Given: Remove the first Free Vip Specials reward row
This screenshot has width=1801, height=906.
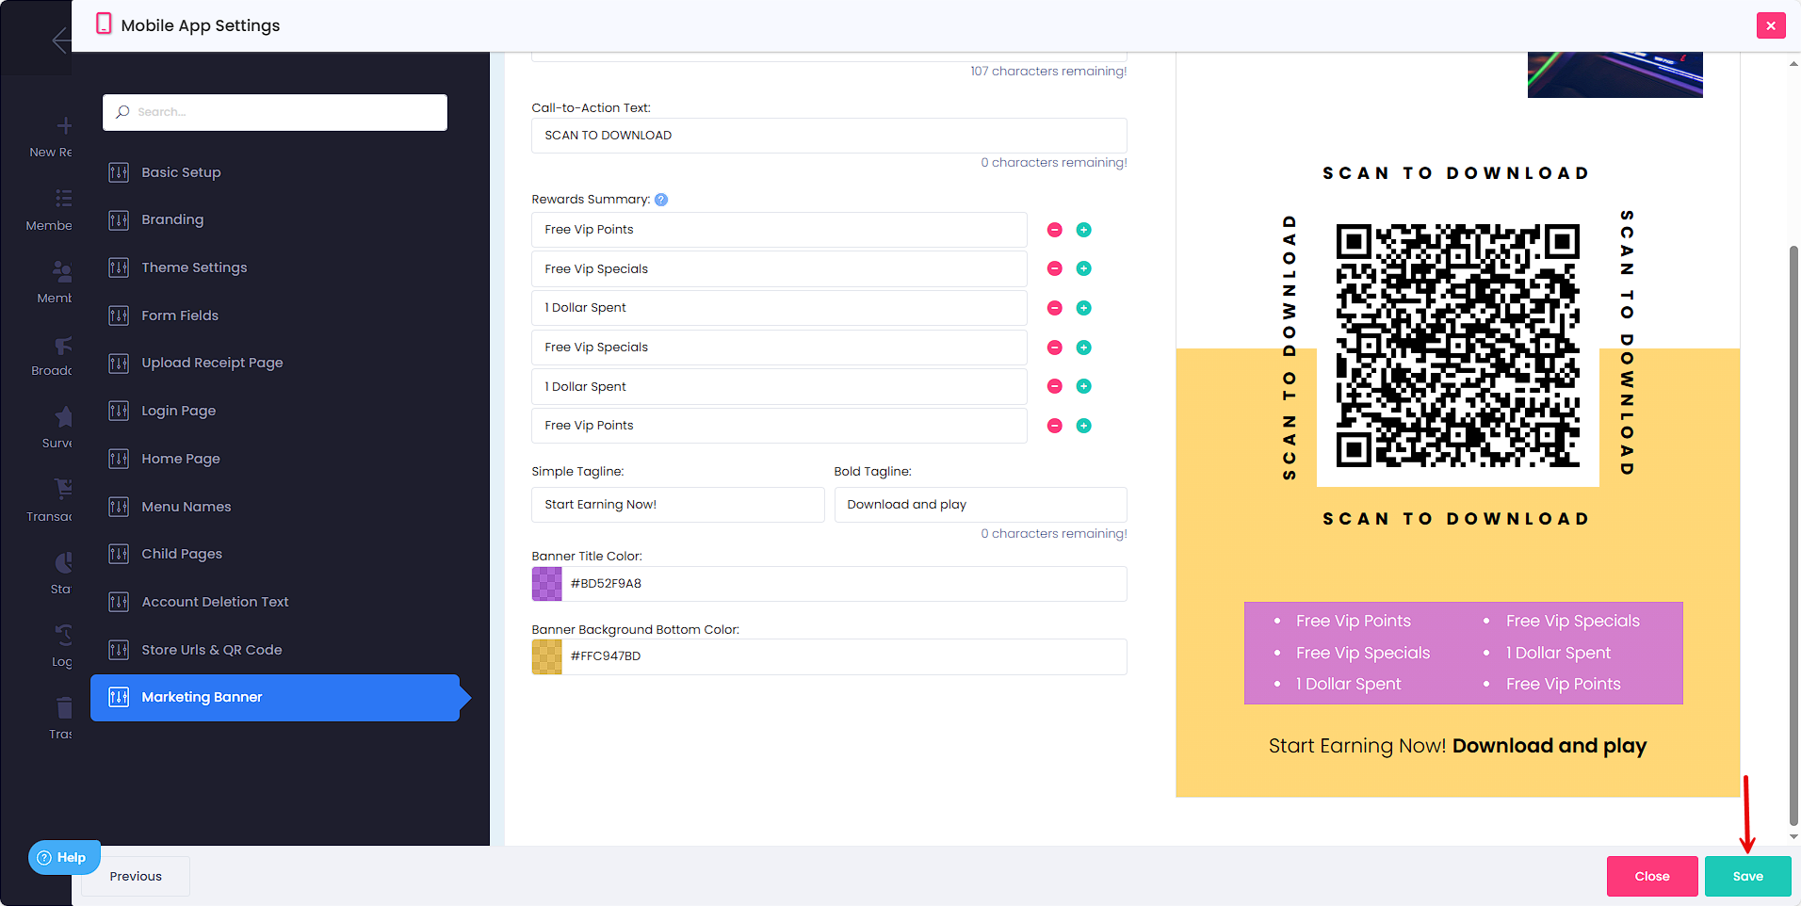Looking at the screenshot, I should (x=1055, y=268).
